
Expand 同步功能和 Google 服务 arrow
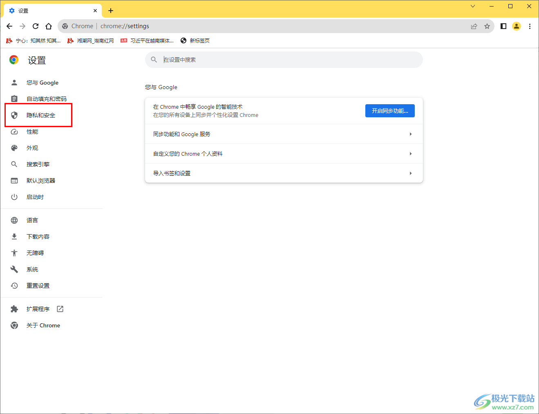pyautogui.click(x=411, y=134)
